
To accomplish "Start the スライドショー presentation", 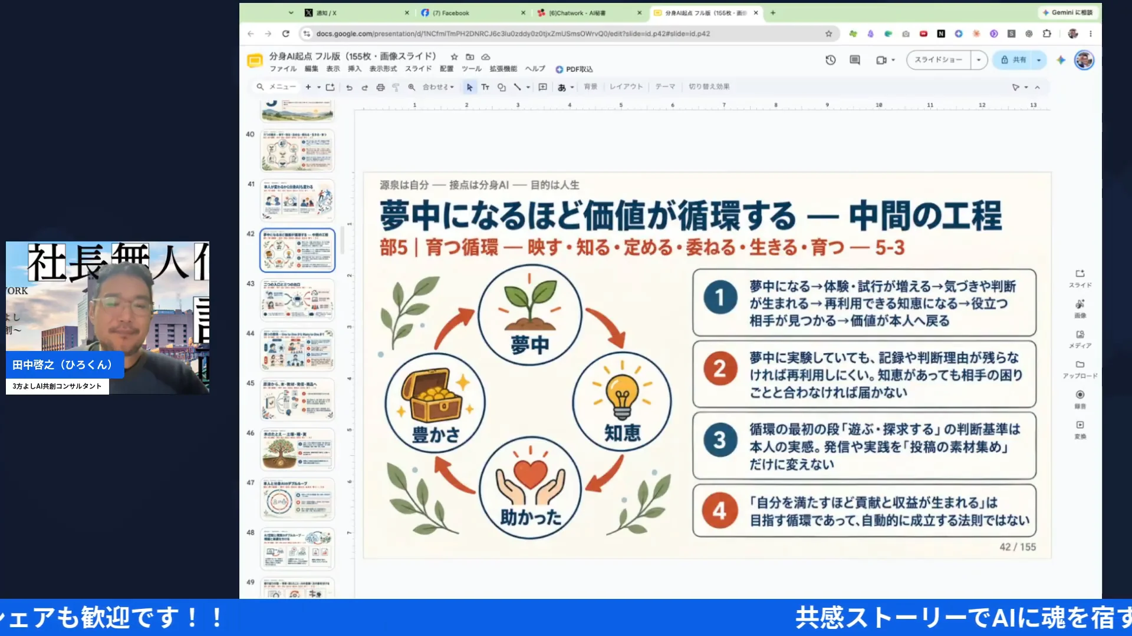I will [939, 60].
